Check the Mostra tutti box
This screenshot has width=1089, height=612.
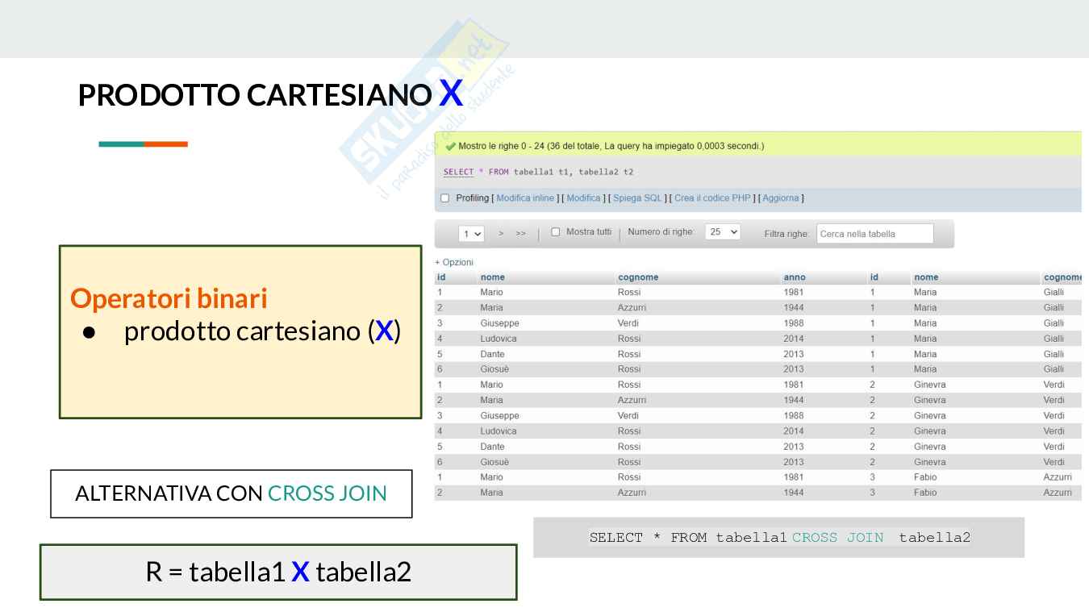(x=555, y=232)
